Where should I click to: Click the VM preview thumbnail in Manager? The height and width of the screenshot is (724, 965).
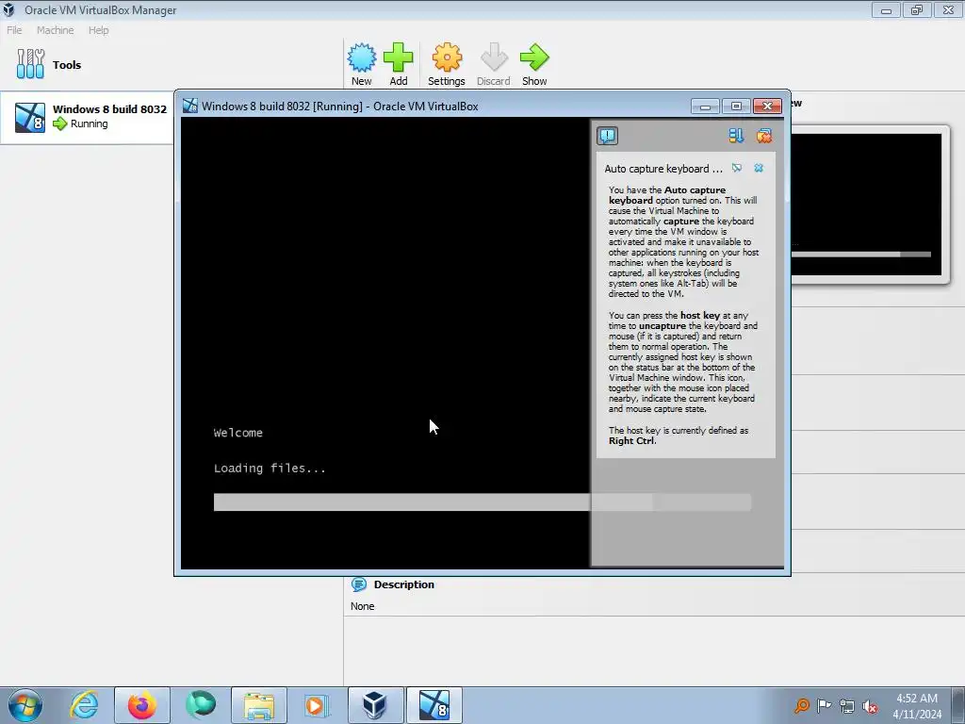867,205
